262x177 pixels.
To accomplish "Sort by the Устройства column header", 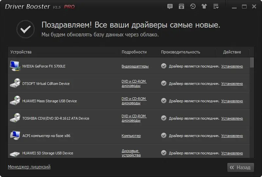I will pyautogui.click(x=21, y=52).
